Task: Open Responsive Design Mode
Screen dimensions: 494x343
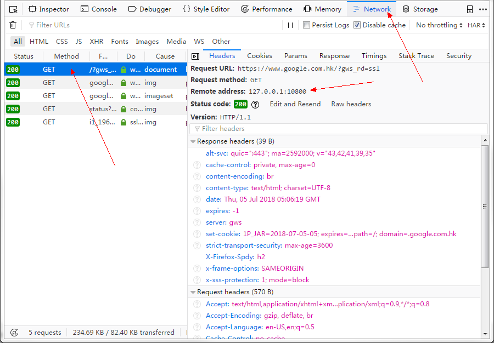Action: [12, 9]
